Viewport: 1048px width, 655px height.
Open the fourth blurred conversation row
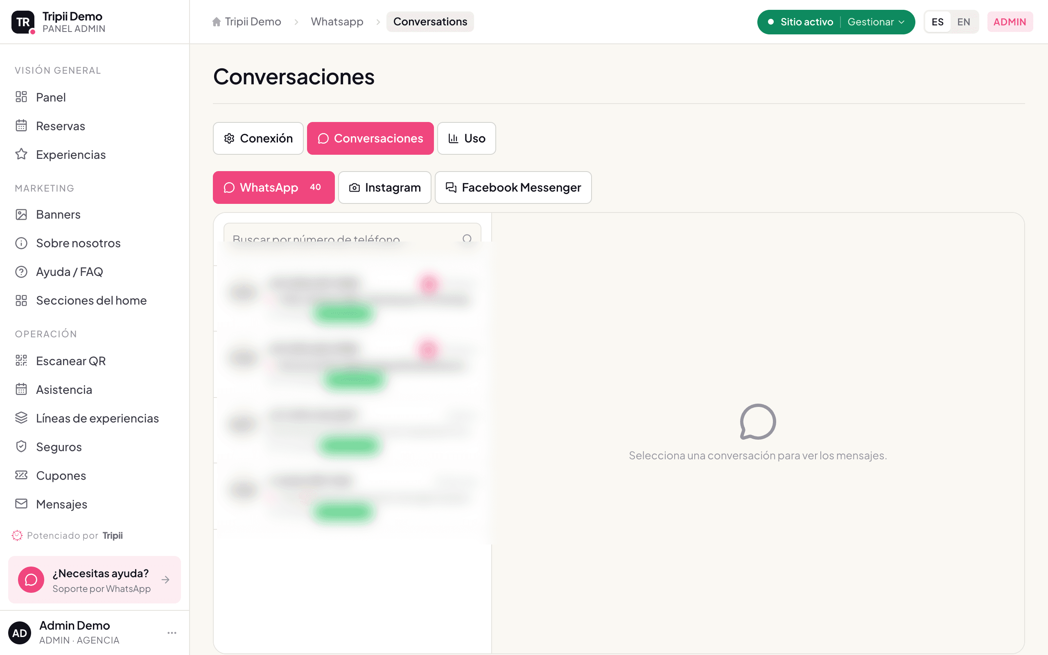(352, 497)
